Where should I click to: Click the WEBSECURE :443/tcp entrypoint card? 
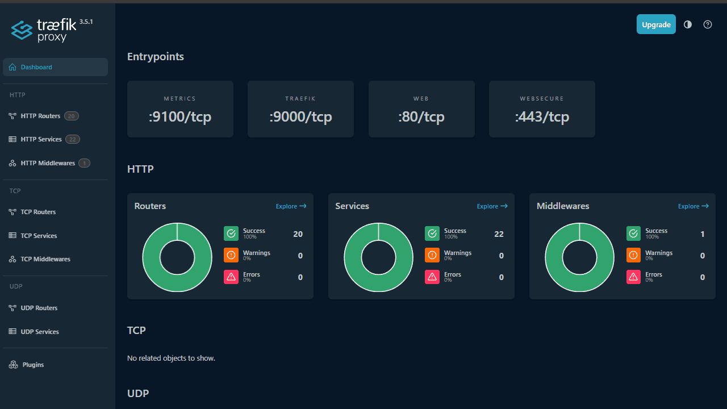[x=542, y=108]
